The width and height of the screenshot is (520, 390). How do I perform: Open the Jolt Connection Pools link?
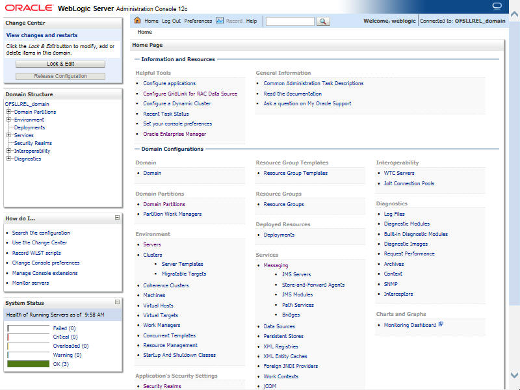(409, 183)
